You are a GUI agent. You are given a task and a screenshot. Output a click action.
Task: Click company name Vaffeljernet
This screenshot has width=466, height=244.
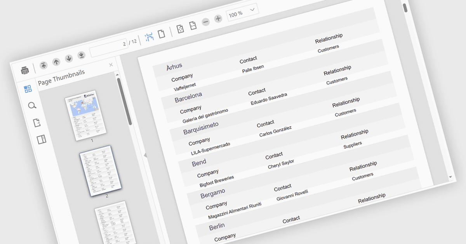(x=185, y=86)
